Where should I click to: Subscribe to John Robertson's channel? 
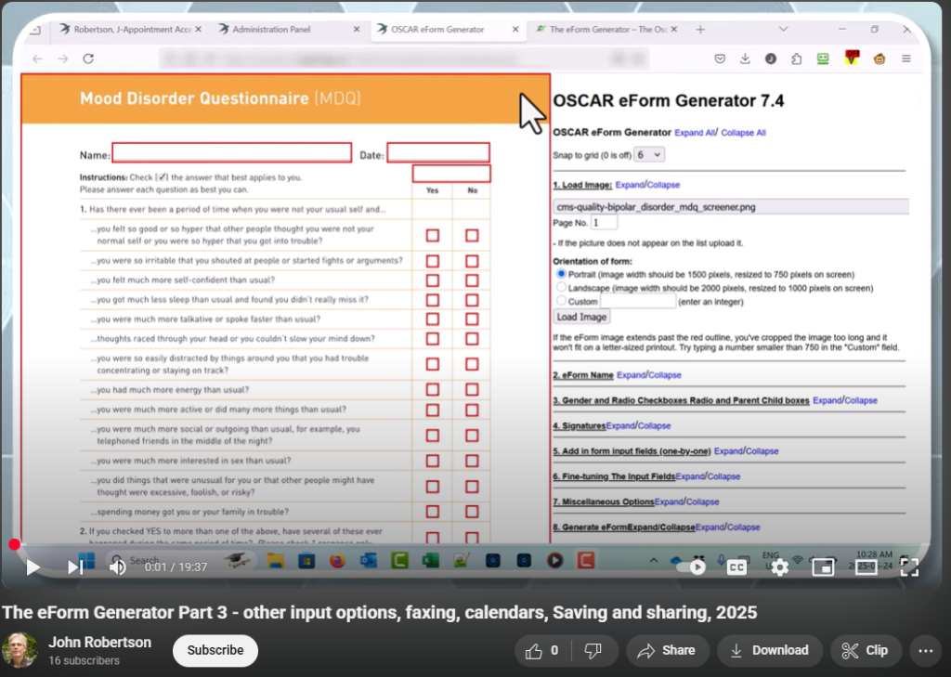[x=215, y=650]
